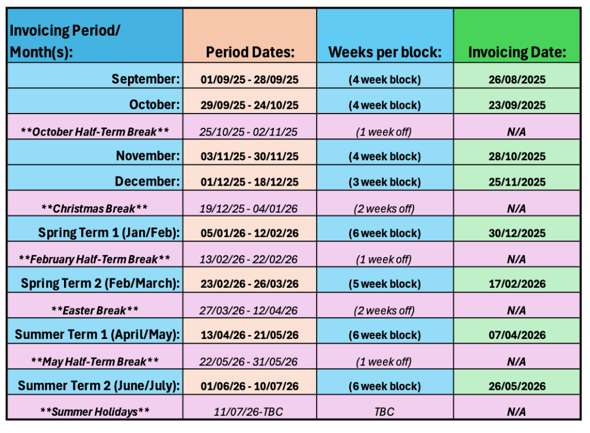Click the "September:" row label

[146, 80]
